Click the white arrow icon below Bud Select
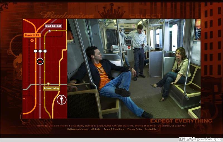The height and width of the screenshot is (142, 223). (x=49, y=31)
